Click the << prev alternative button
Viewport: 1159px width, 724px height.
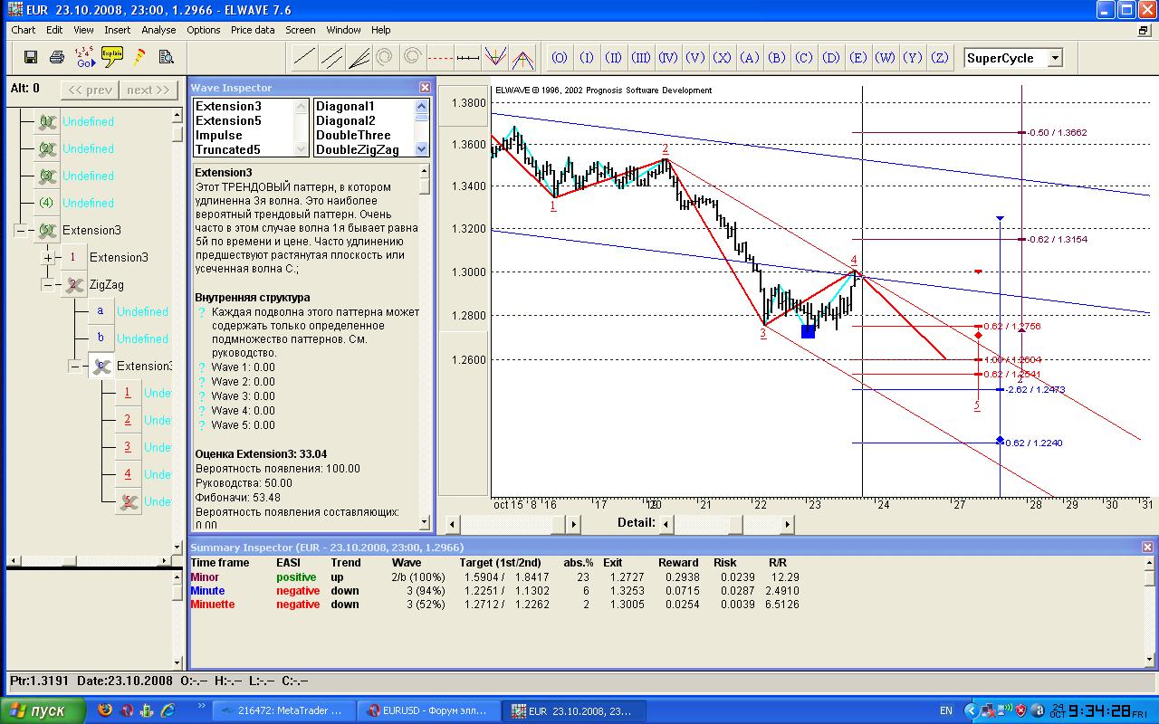[90, 90]
